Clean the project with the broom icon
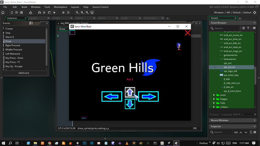Image resolution: width=260 pixels, height=146 pixels. pos(54,13)
